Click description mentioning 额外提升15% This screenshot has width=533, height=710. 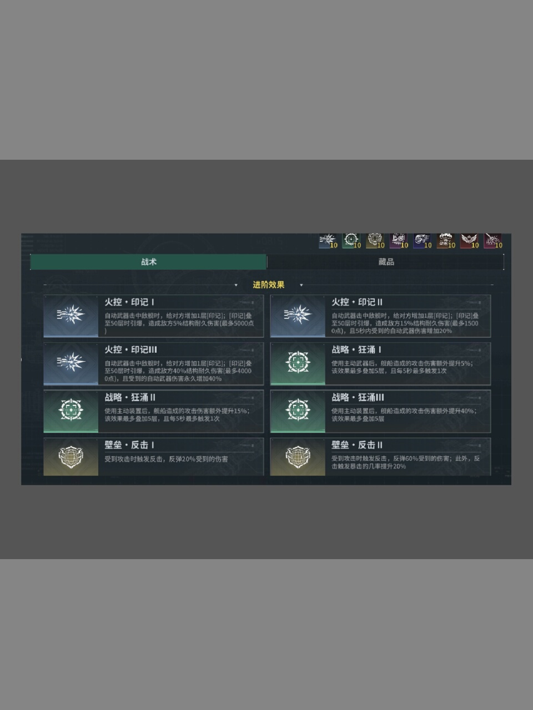pos(177,414)
